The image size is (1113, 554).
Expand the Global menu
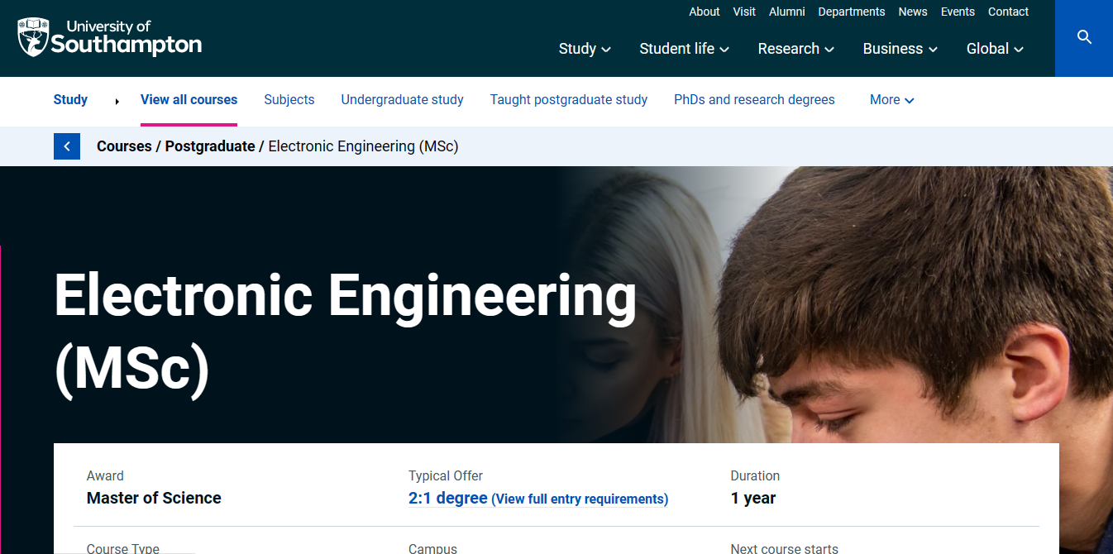click(x=995, y=49)
